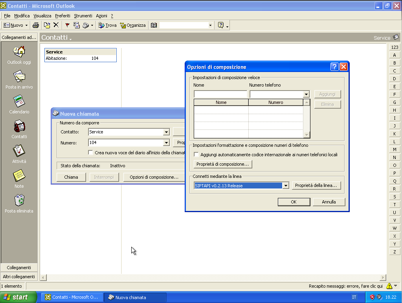Click the Organizza toolbar button

point(133,25)
